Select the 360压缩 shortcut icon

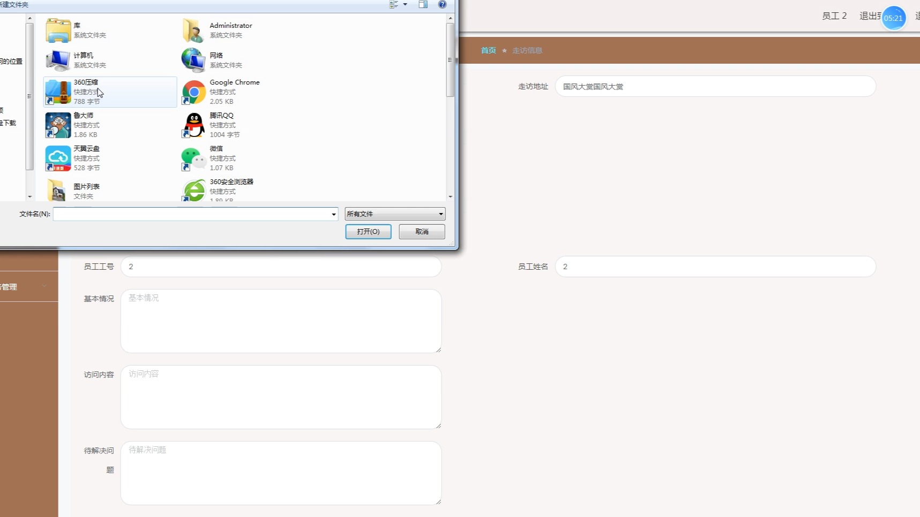coord(58,92)
